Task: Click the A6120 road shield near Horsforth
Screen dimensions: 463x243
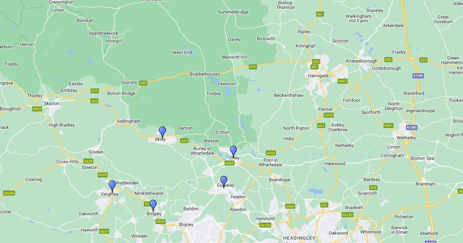Action: (265, 225)
